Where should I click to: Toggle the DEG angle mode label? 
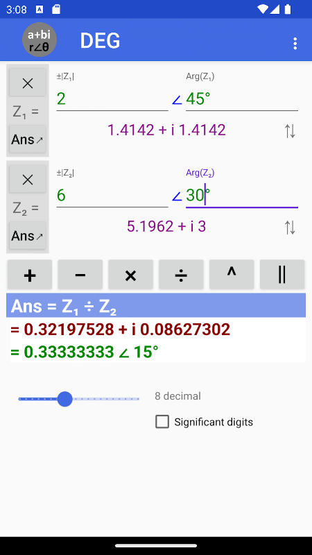click(100, 40)
